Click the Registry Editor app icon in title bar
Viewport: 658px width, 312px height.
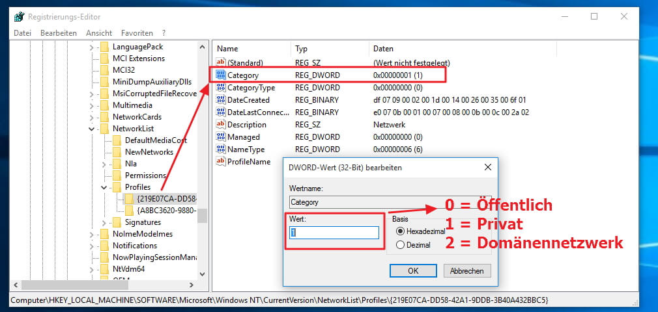(20, 17)
